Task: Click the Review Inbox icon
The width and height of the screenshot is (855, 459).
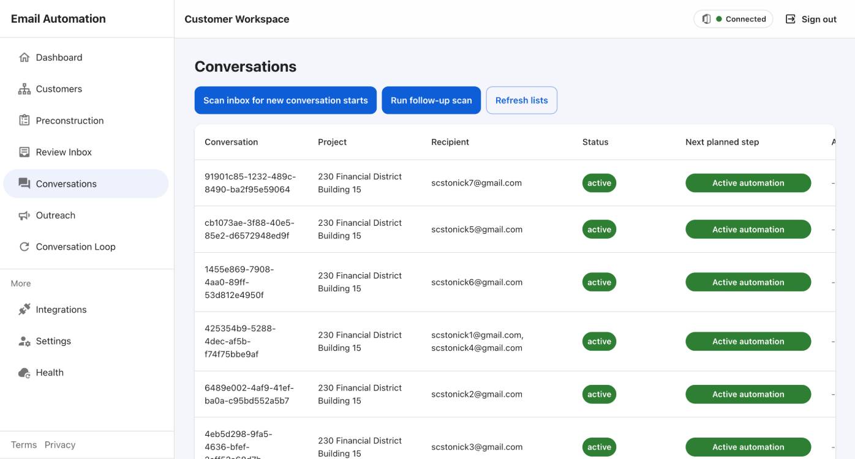Action: (x=24, y=152)
